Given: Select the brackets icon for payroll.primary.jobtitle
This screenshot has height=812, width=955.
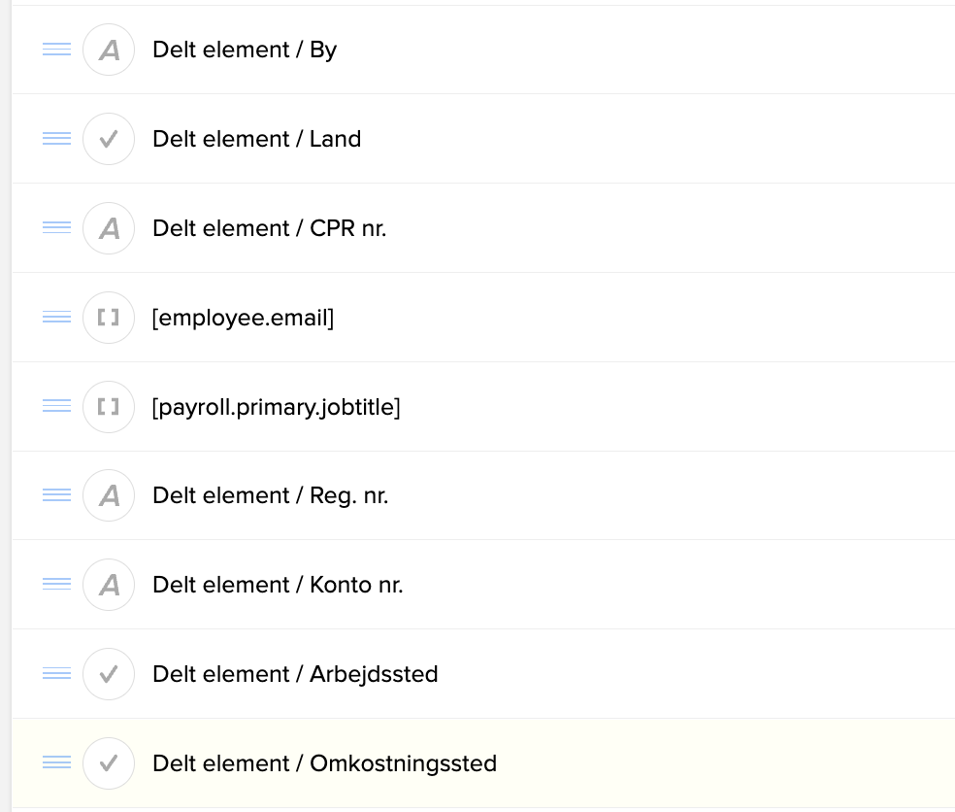Looking at the screenshot, I should coord(109,406).
